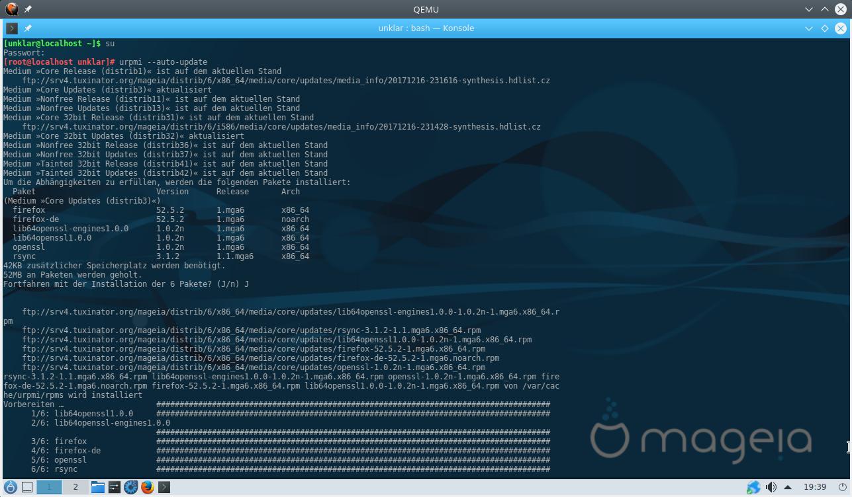Click '52MB an Paketen werden geholt.' line
The width and height of the screenshot is (852, 497).
[73, 275]
